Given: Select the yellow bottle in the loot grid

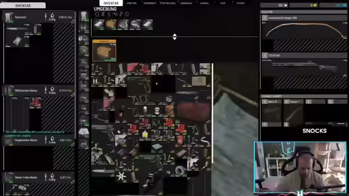Looking at the screenshot, I should (145, 134).
